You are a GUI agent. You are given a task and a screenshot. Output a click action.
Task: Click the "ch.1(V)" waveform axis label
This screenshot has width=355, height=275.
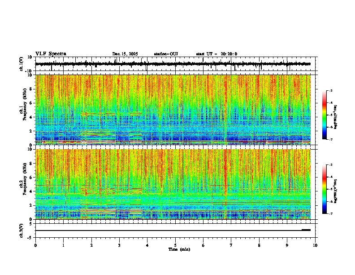[22, 64]
